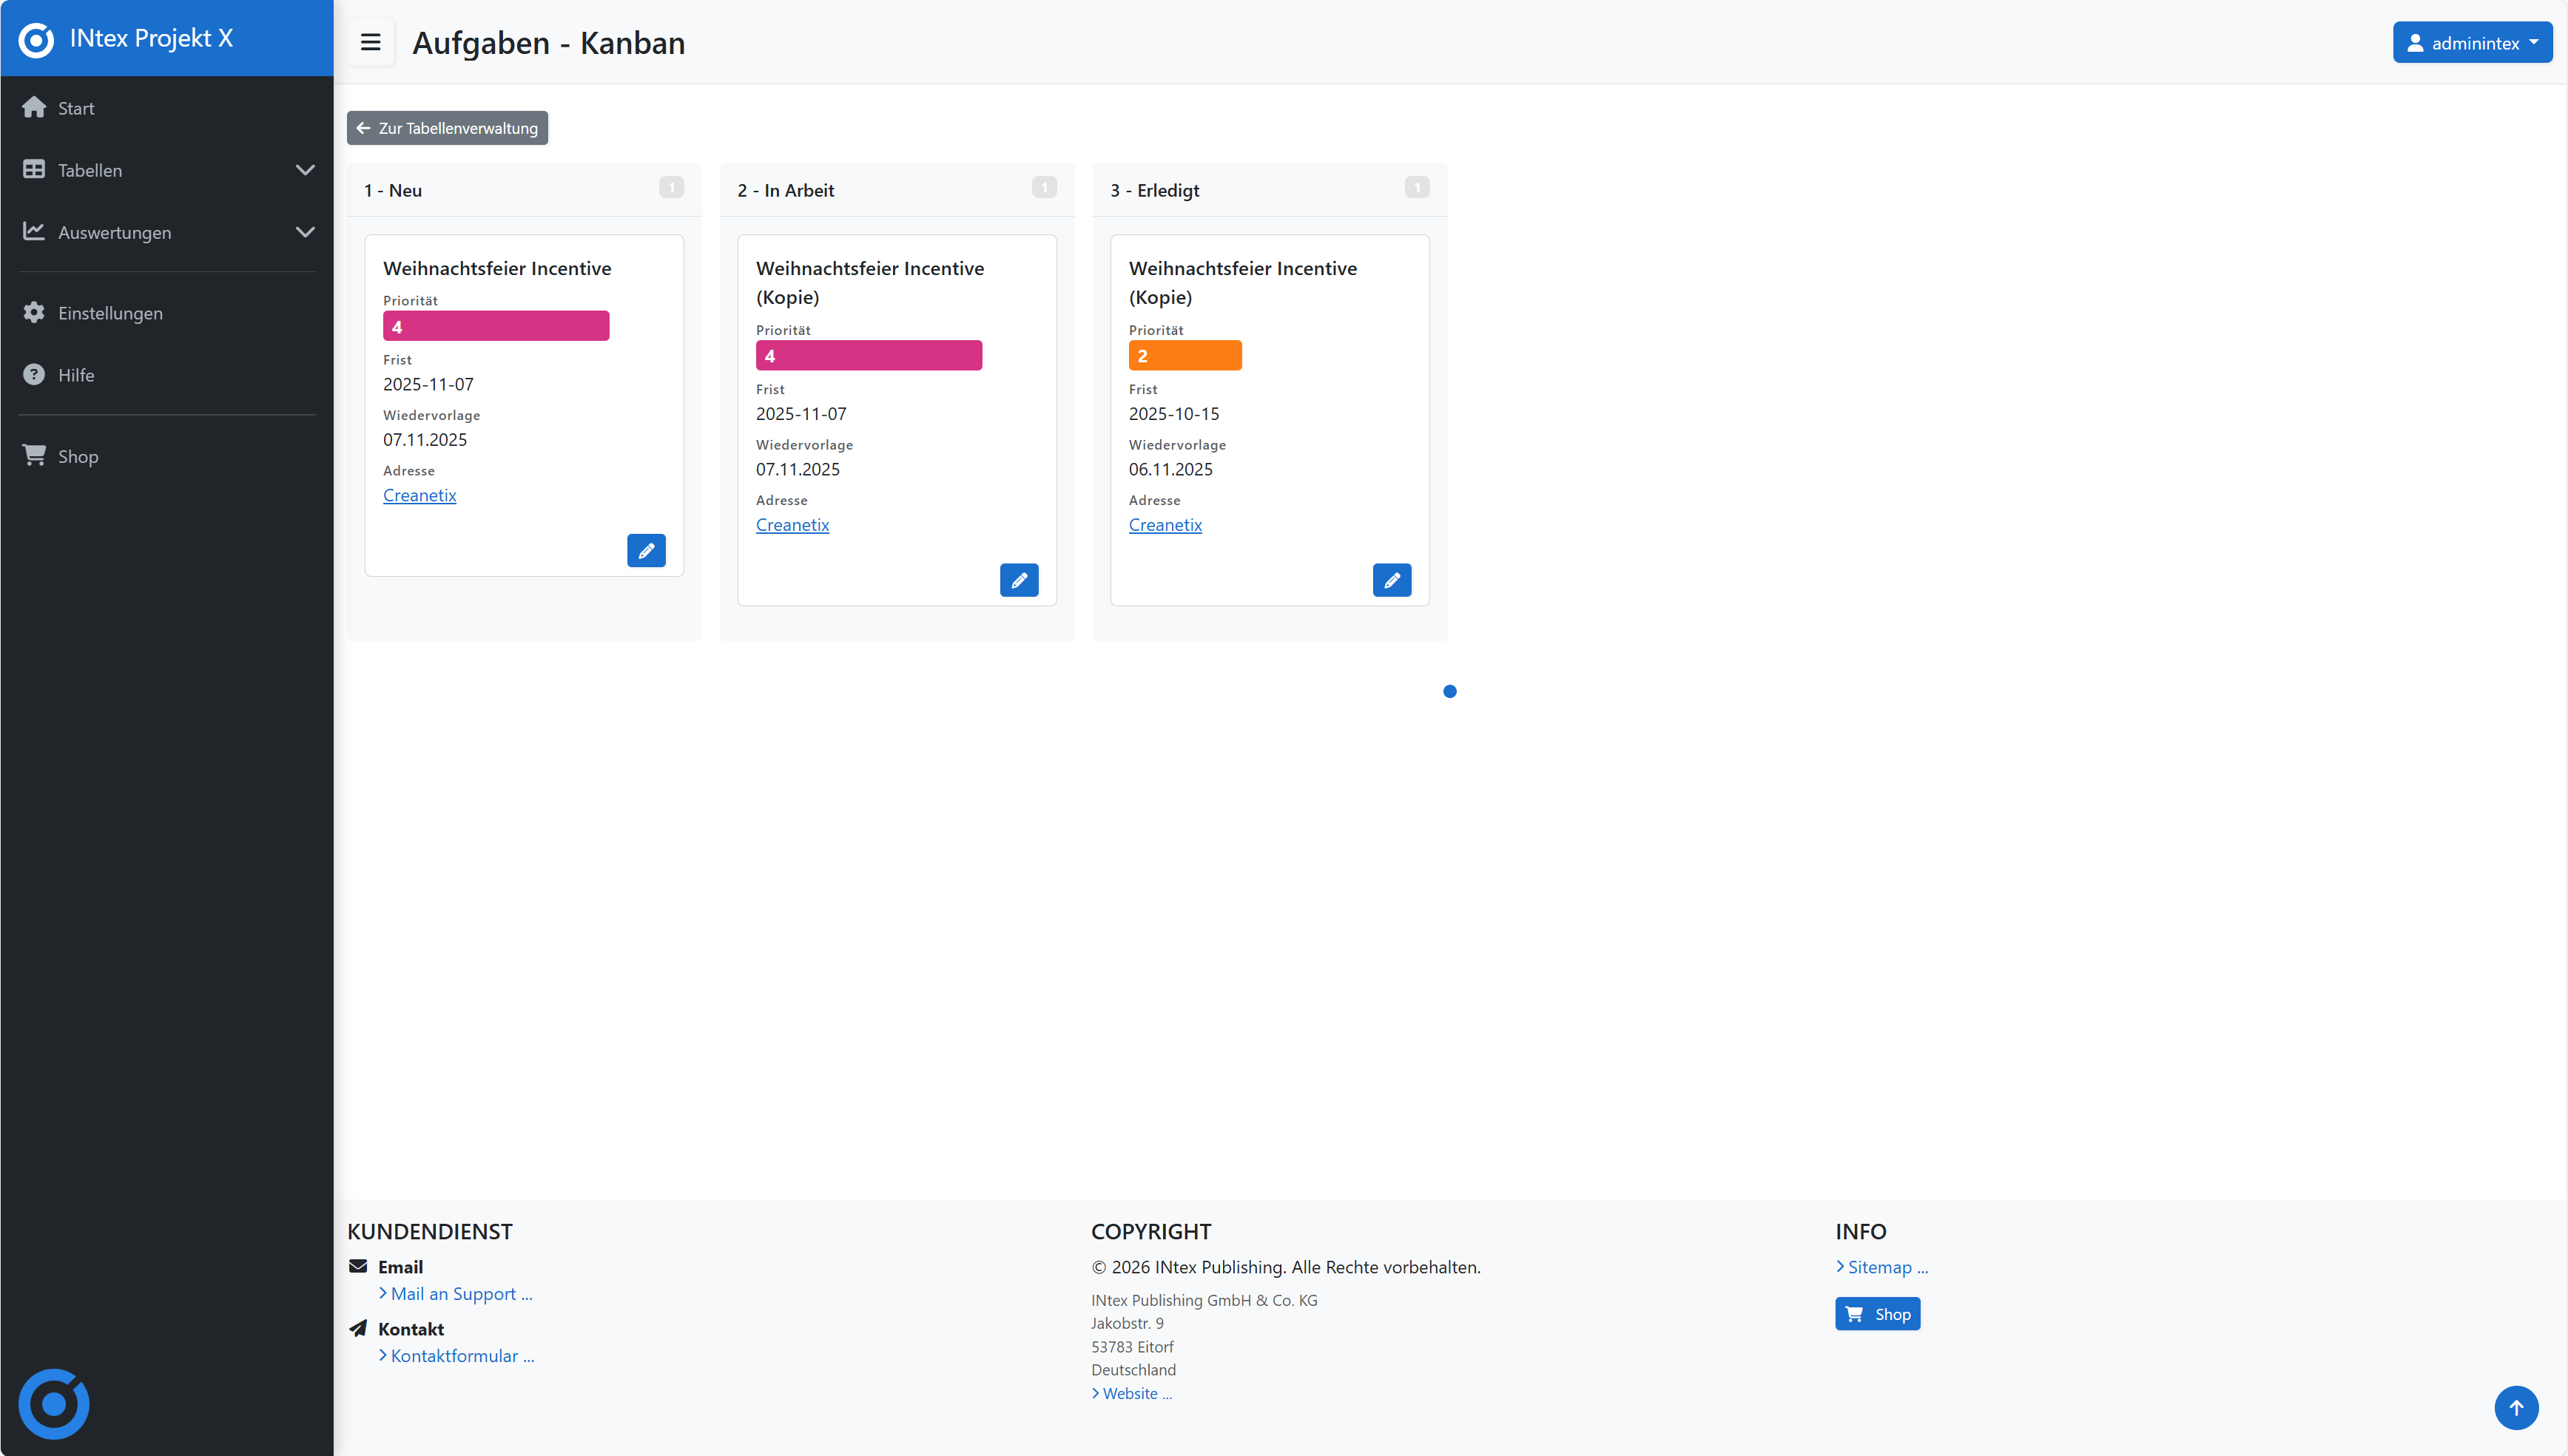The width and height of the screenshot is (2568, 1456).
Task: Open the adminintex user dropdown
Action: [x=2471, y=43]
